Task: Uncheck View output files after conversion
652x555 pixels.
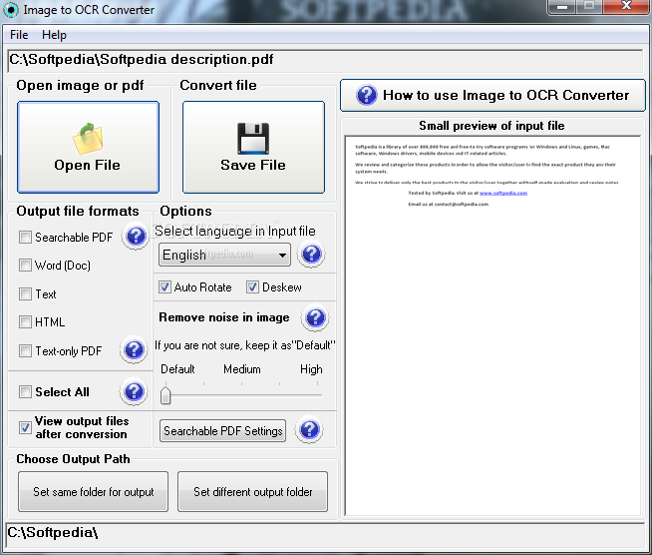Action: click(25, 427)
